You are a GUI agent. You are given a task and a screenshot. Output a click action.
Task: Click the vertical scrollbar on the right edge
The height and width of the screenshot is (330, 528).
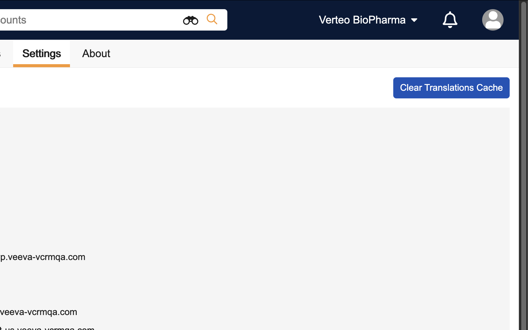point(523,165)
